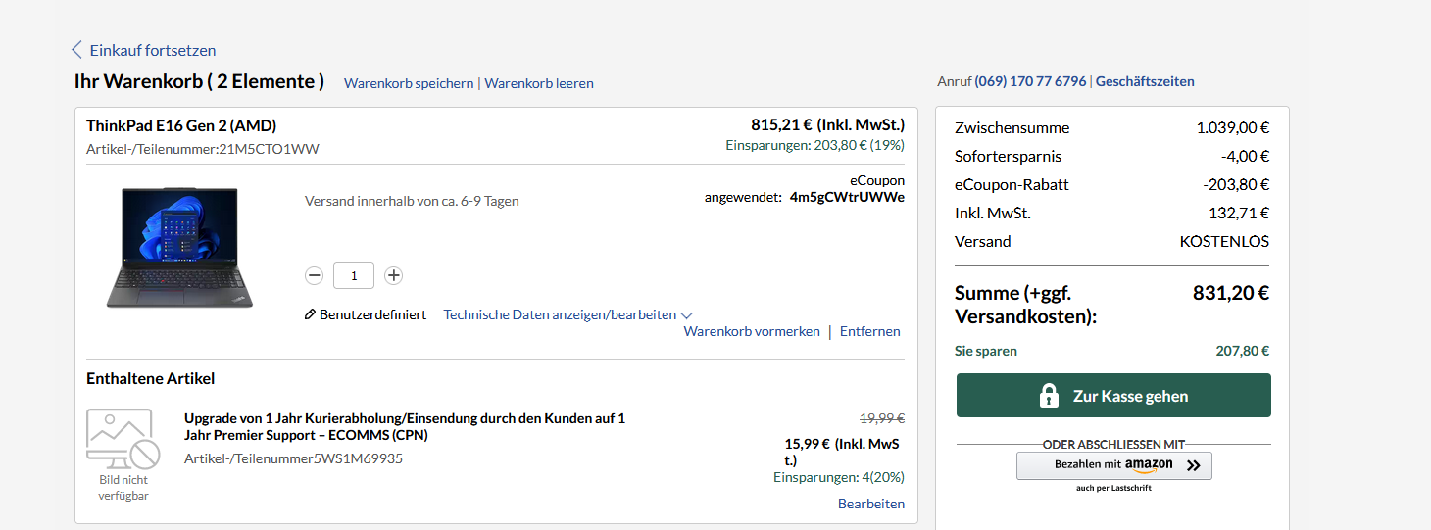Screen dimensions: 1431x530
Task: Select Warenkorb leeren link
Action: pos(539,83)
